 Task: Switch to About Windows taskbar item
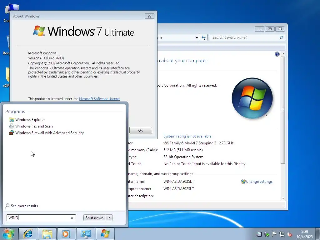(105, 234)
